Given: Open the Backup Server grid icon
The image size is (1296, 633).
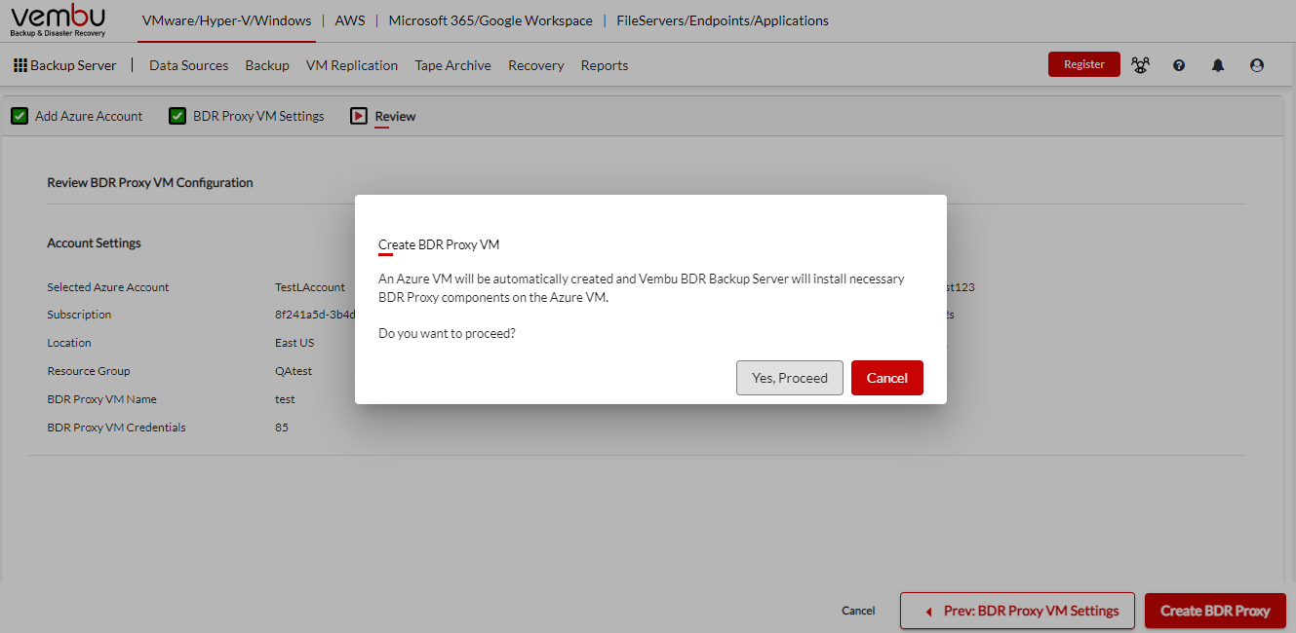Looking at the screenshot, I should click(x=20, y=65).
